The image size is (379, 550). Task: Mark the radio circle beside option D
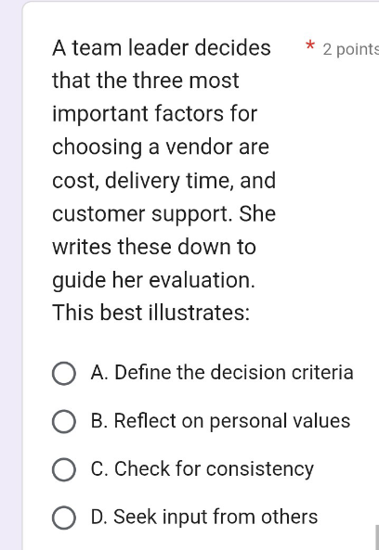64,518
